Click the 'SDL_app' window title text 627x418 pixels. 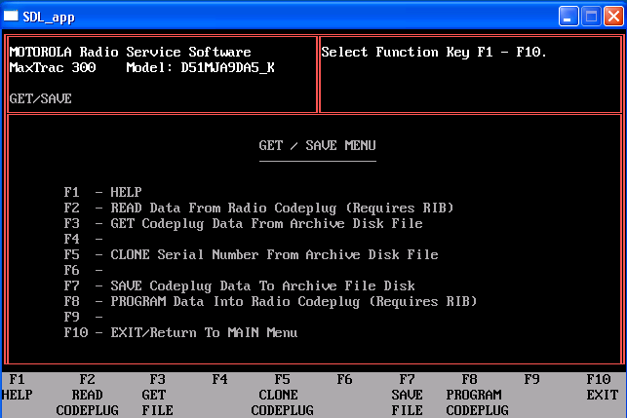49,17
